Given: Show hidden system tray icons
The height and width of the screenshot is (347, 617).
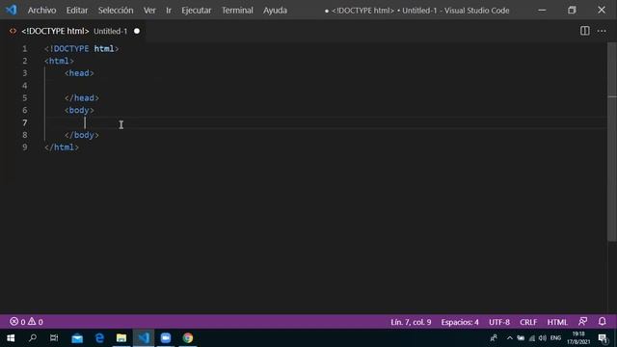Looking at the screenshot, I should (x=510, y=338).
